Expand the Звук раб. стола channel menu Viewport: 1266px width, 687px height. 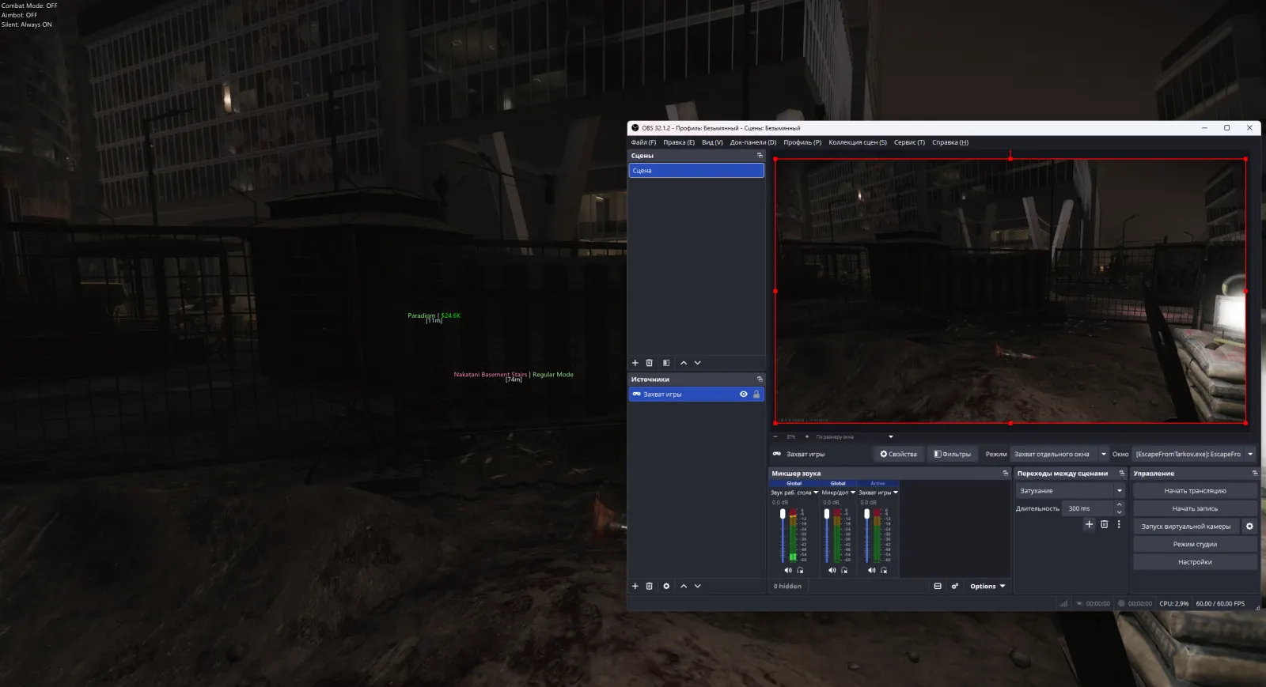[x=816, y=493]
